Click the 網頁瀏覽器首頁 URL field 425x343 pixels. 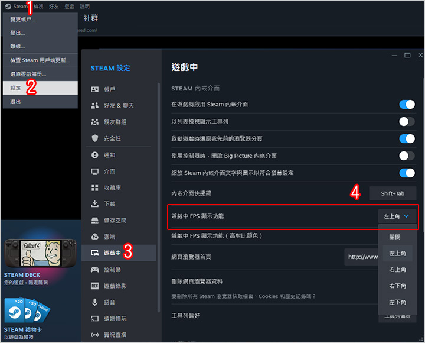361,257
